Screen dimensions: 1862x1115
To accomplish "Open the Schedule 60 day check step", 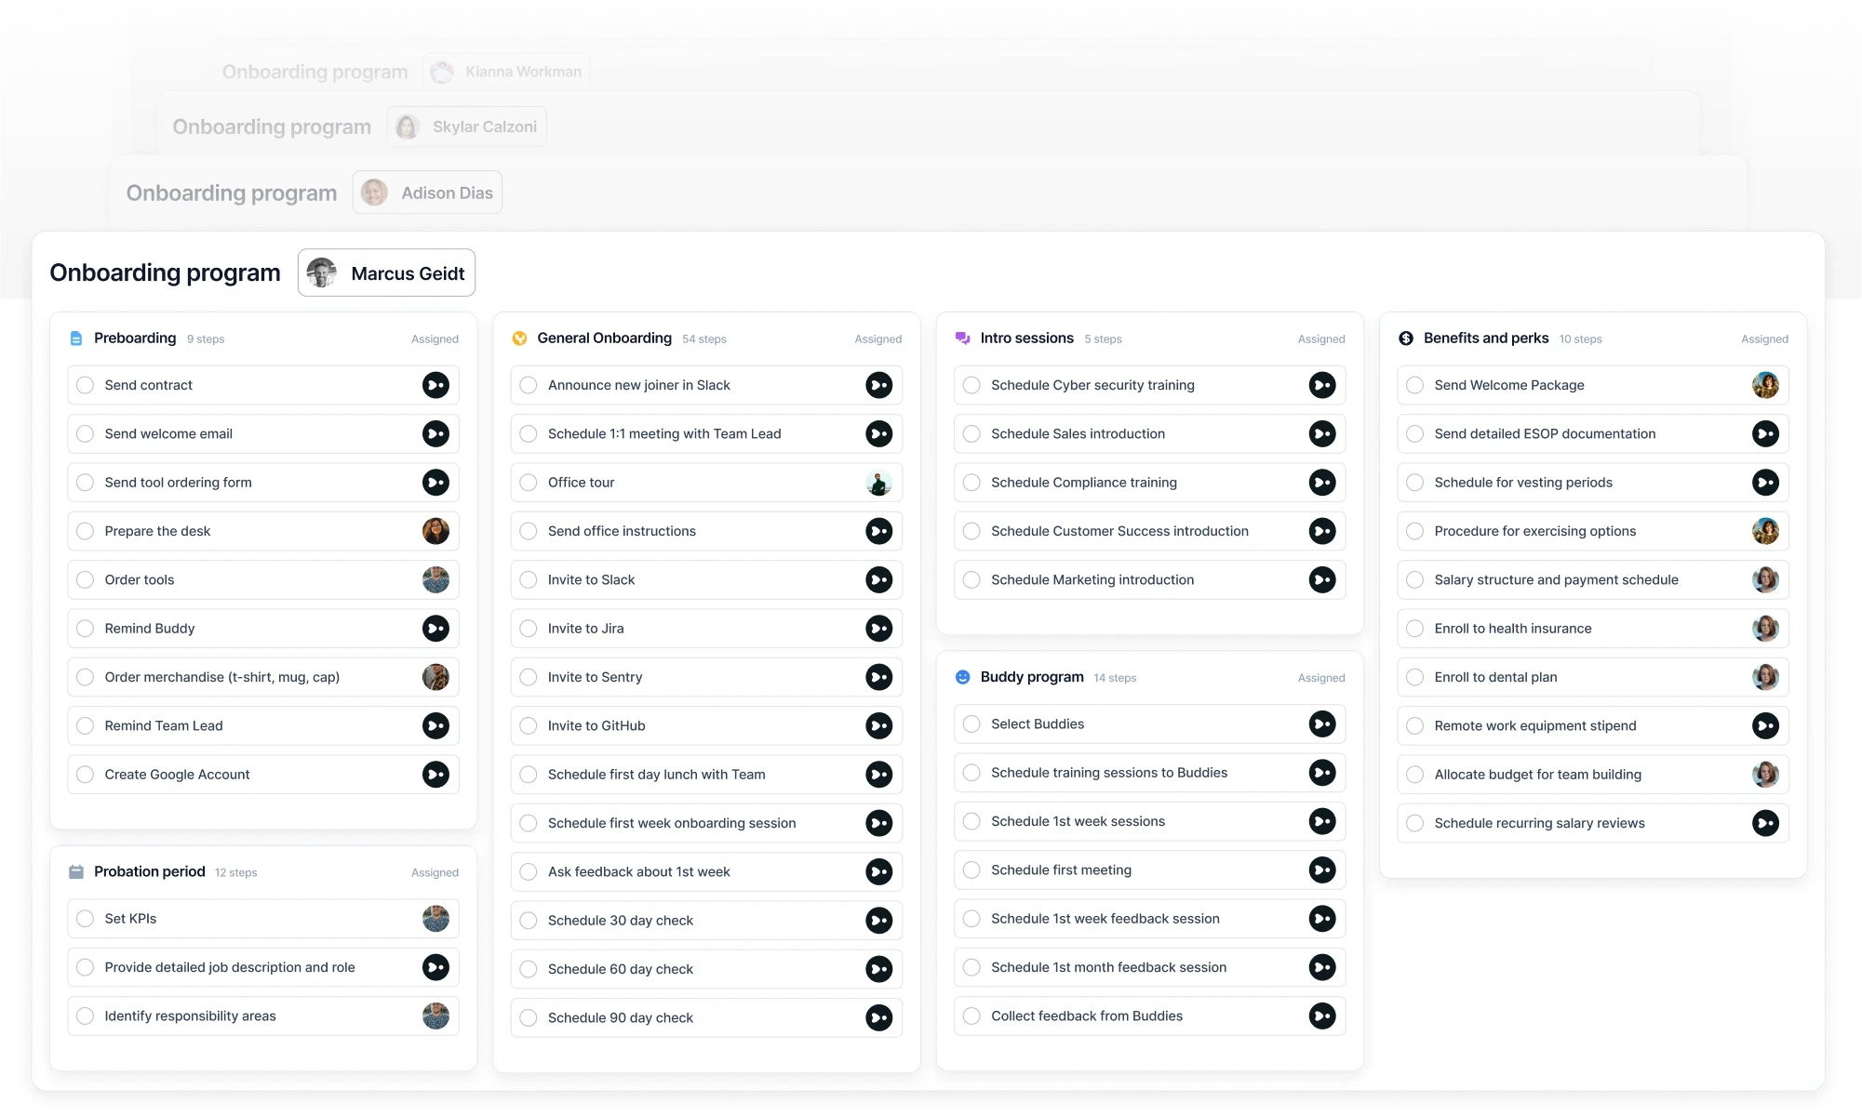I will click(x=621, y=969).
